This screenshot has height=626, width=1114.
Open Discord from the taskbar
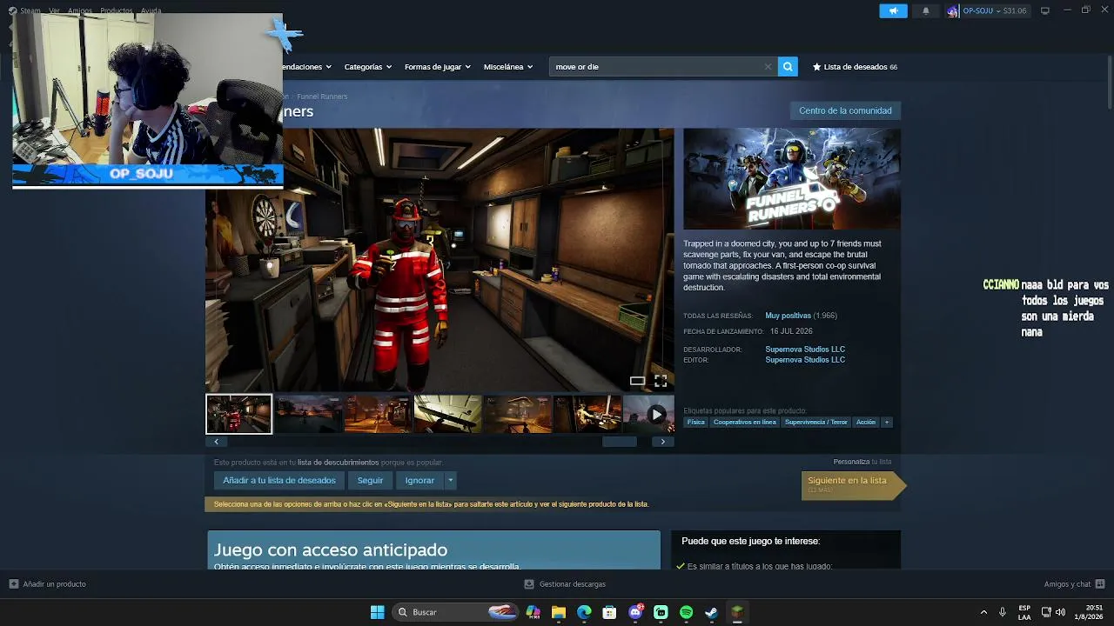click(x=635, y=612)
